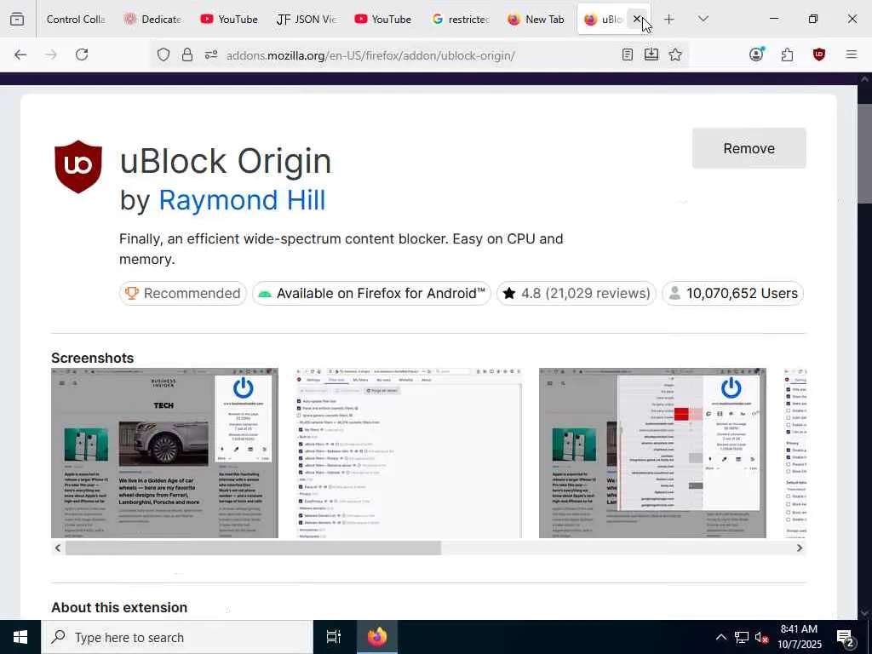Open the first Business Insider screenshot
The height and width of the screenshot is (654, 872).
(x=164, y=453)
